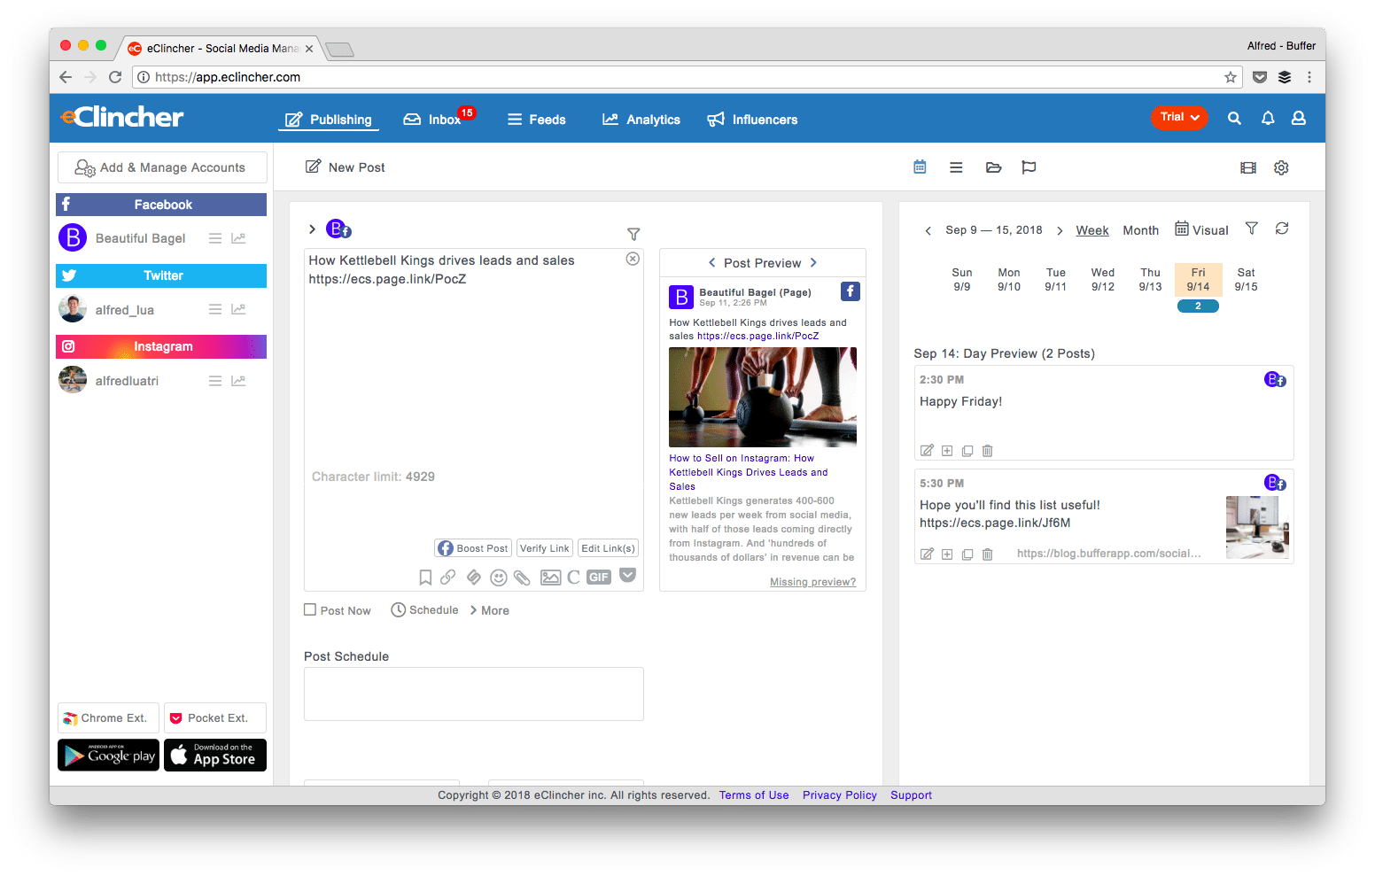The height and width of the screenshot is (876, 1375).
Task: Click the 5:30 PM post thumbnail image
Action: coord(1257,527)
